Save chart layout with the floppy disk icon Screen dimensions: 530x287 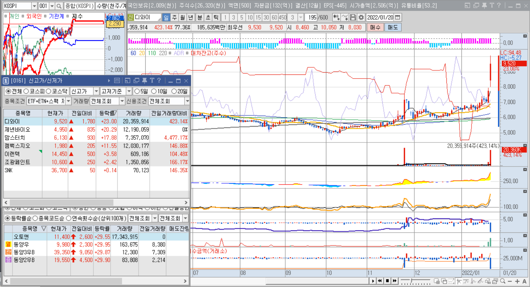click(353, 18)
